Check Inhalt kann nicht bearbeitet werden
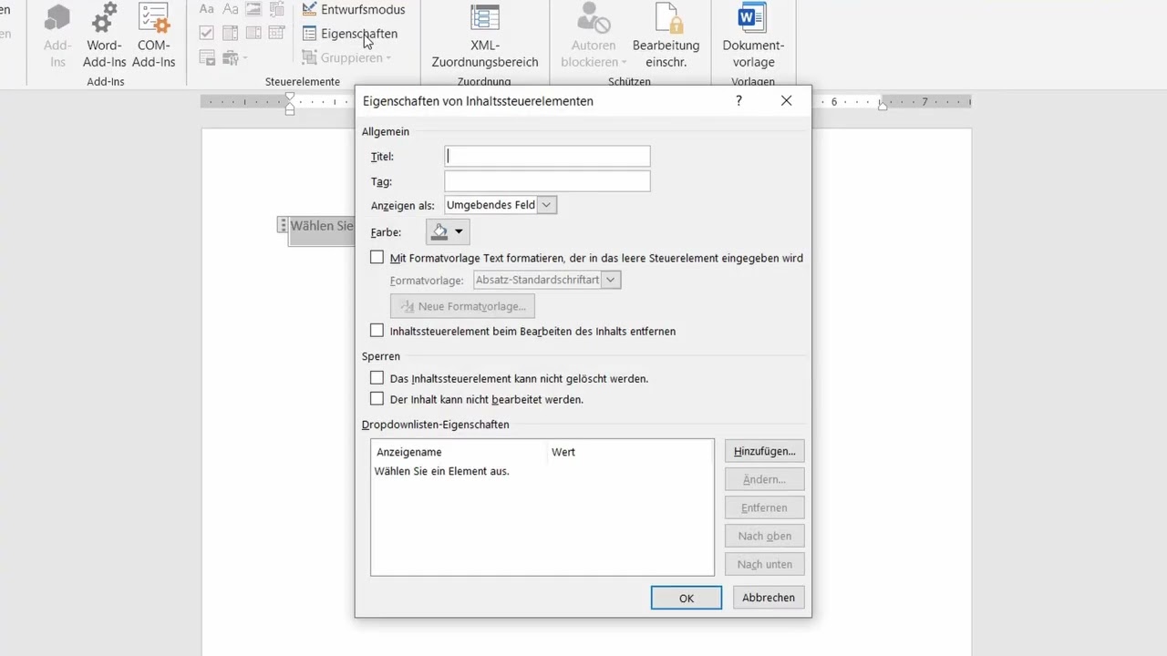This screenshot has width=1167, height=656. coord(377,399)
